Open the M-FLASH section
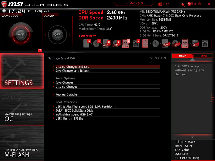The image size is (215, 161). point(22,143)
